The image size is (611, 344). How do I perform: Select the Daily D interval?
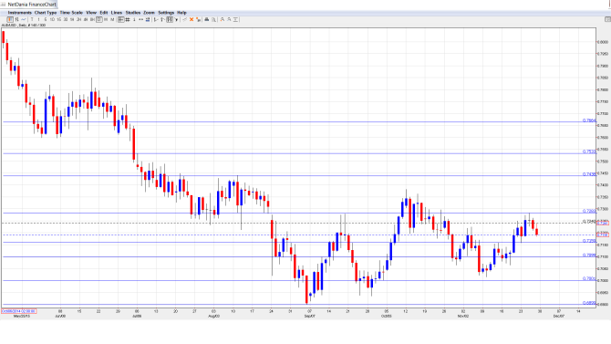[99, 19]
